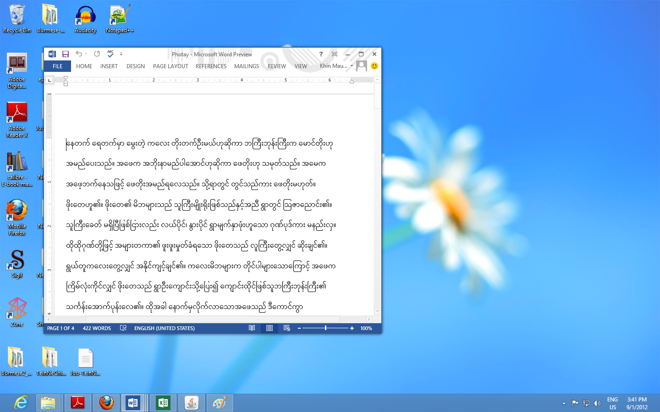Image resolution: width=660 pixels, height=412 pixels.
Task: Select the Adobe Digital Editions desktop icon
Action: (x=17, y=70)
